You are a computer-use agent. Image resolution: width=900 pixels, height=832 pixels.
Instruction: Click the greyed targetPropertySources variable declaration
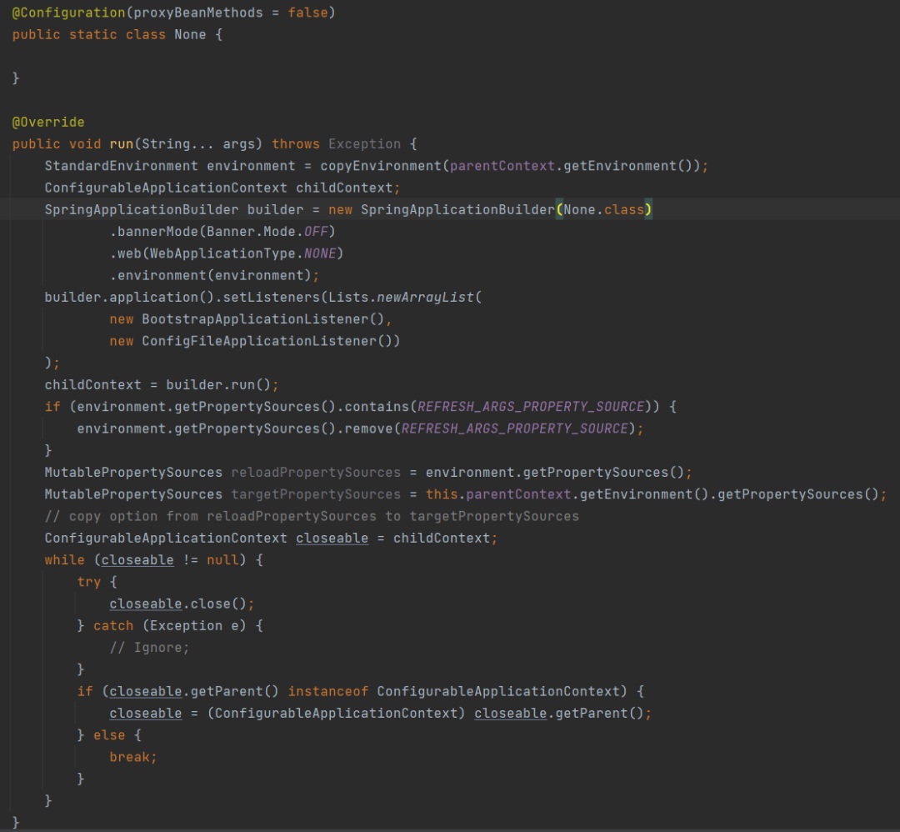click(x=316, y=494)
